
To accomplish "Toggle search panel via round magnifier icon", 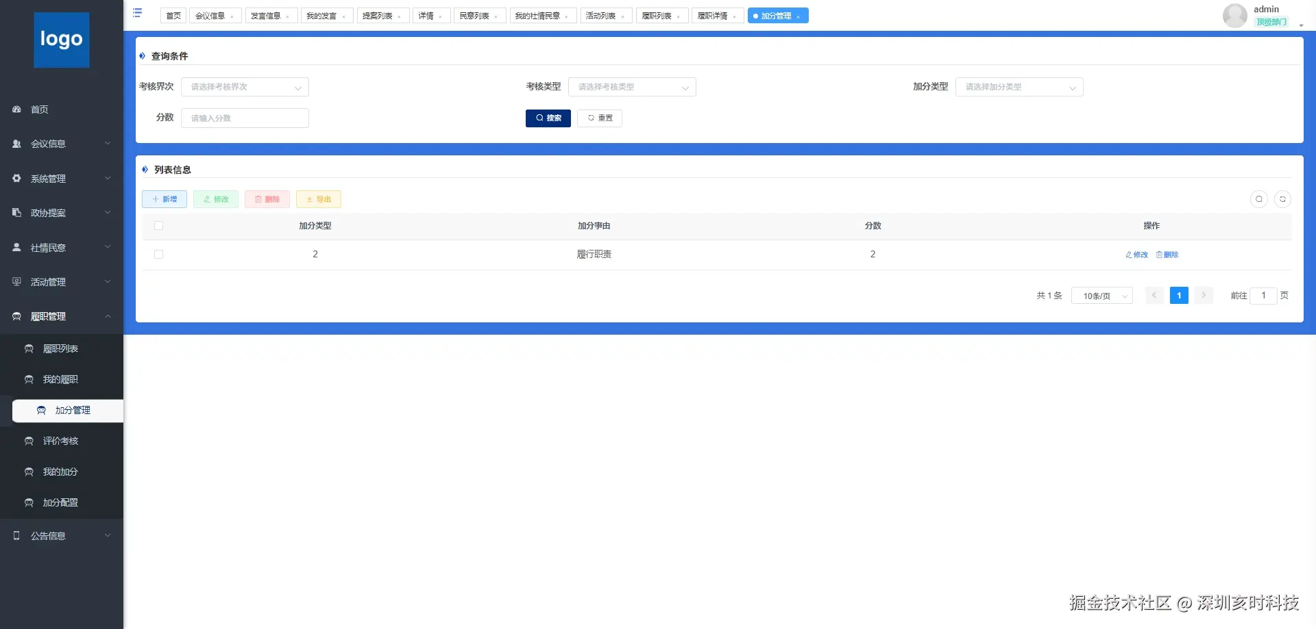I will point(1259,199).
